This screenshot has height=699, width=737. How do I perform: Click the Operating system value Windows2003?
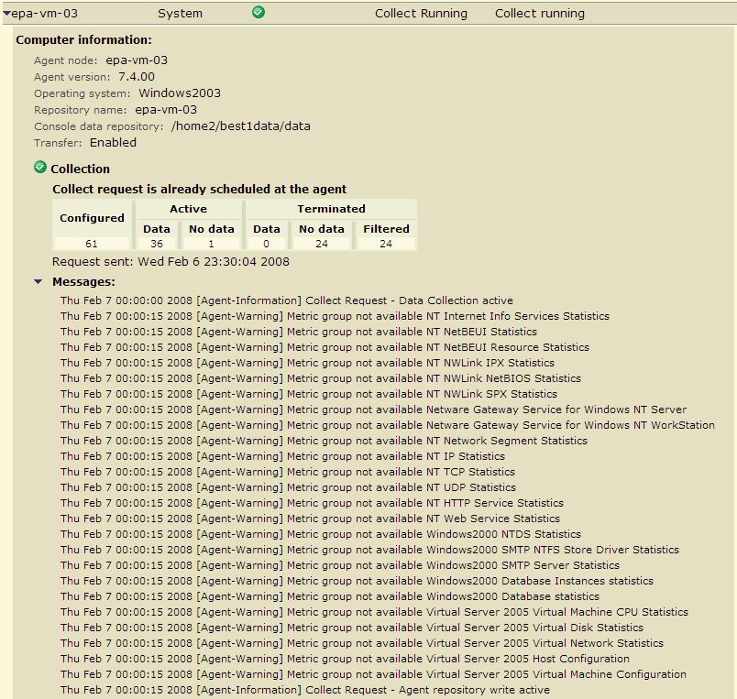(x=180, y=93)
